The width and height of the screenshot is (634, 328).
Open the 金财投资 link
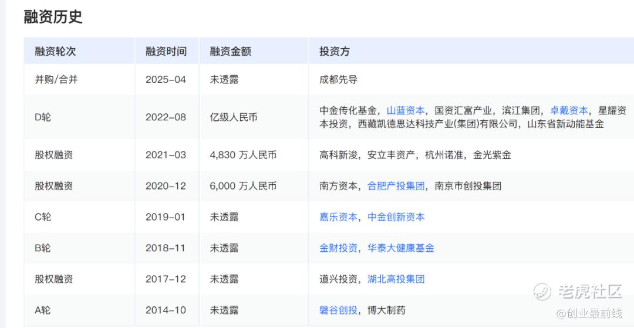pyautogui.click(x=339, y=248)
